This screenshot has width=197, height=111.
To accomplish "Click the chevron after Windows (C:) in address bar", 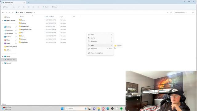I will coord(34,12).
